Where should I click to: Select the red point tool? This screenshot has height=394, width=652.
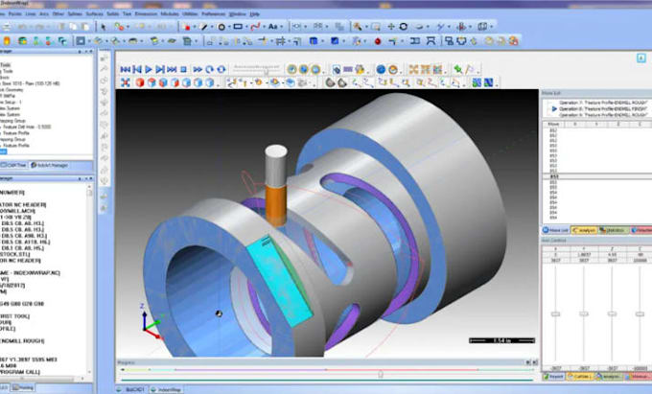click(x=187, y=27)
